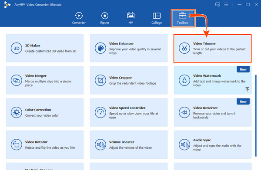Click the New badge on Video Watermark

click(x=243, y=69)
